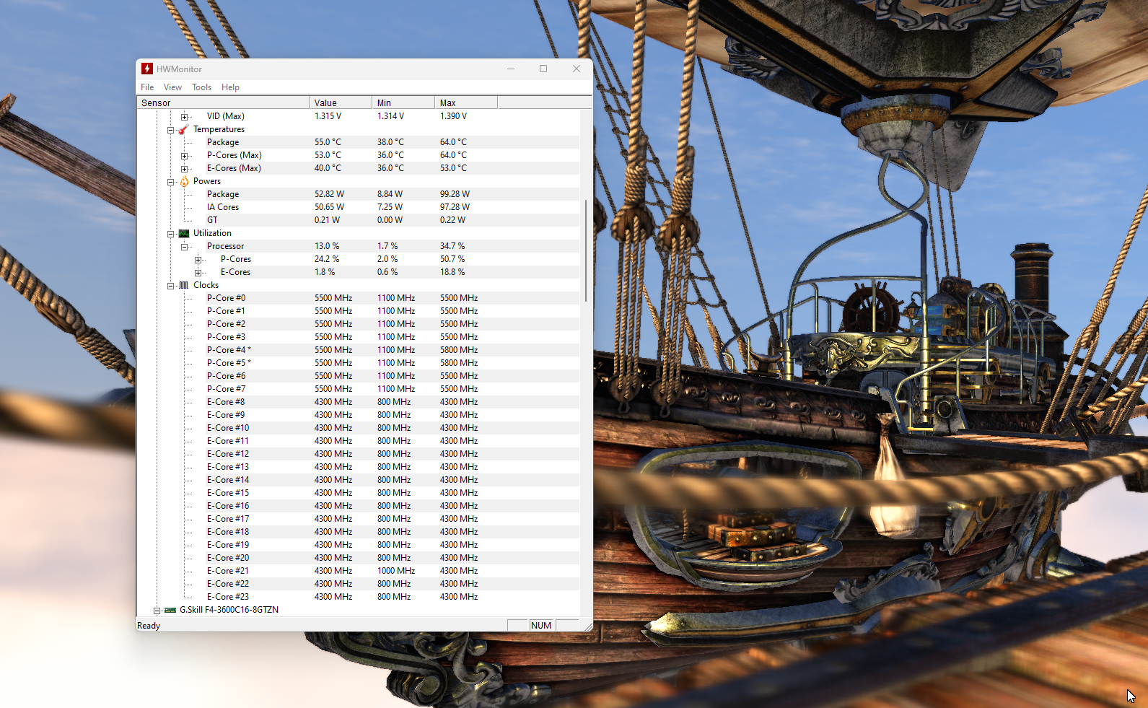Expand the P-Cores utilization node

coord(198,260)
